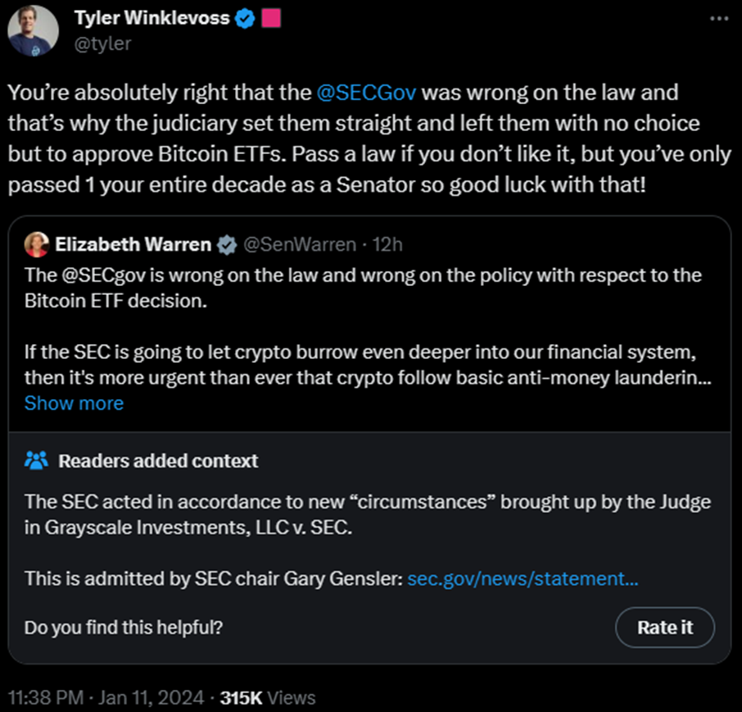This screenshot has height=712, width=742.
Task: Click the @SECGov mention link
Action: tap(366, 93)
